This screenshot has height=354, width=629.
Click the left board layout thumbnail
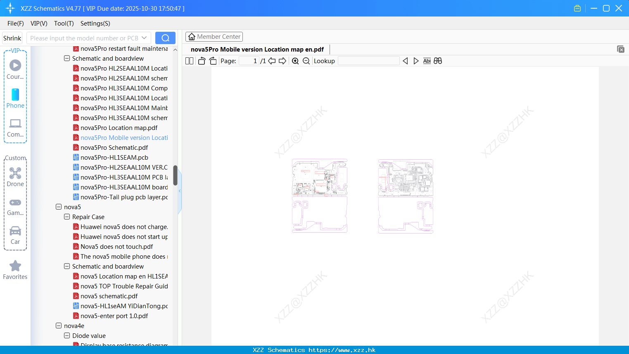tap(320, 196)
